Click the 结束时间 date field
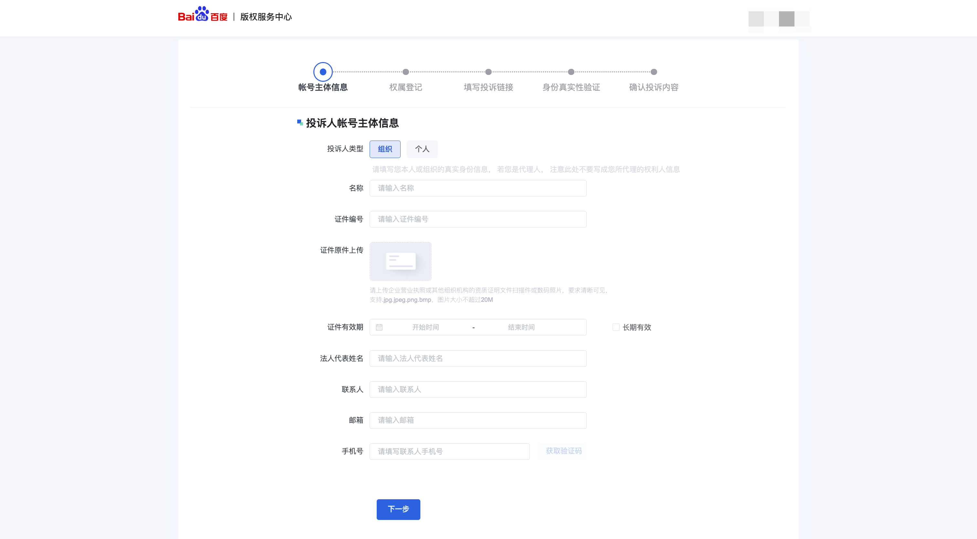 coord(521,327)
